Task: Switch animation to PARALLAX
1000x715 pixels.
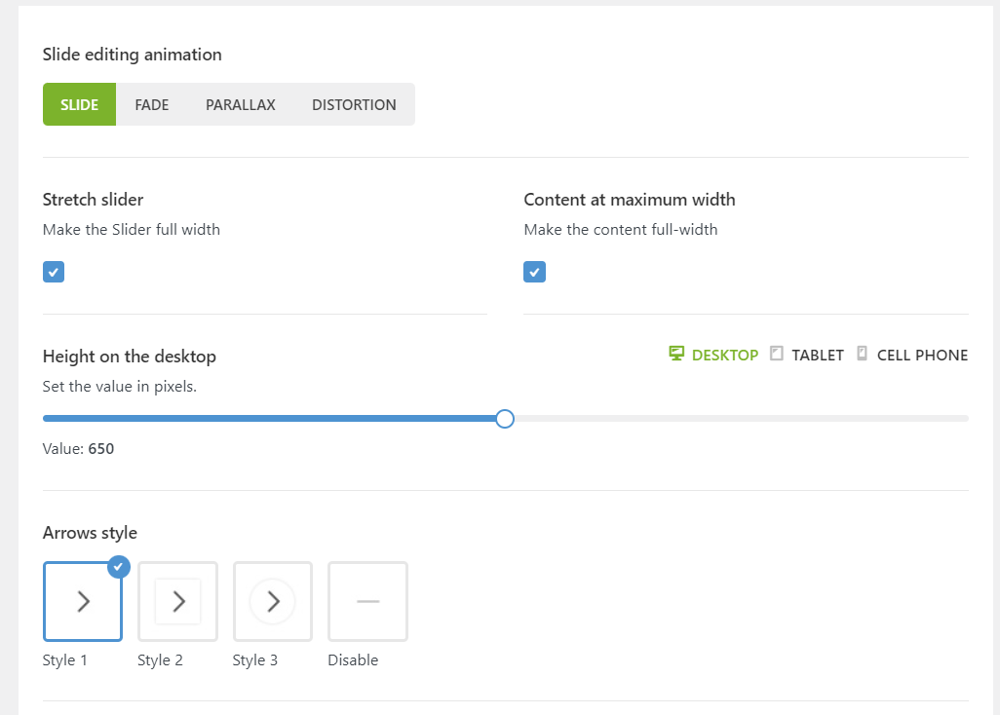Action: [x=241, y=104]
